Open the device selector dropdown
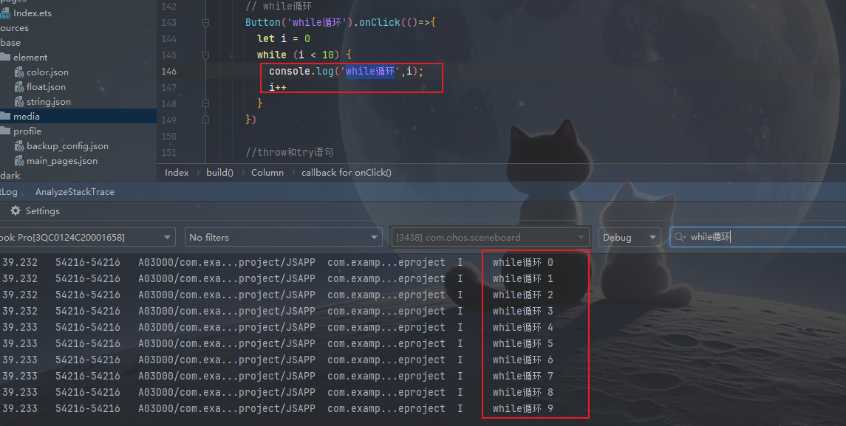The height and width of the screenshot is (426, 846). coord(87,237)
